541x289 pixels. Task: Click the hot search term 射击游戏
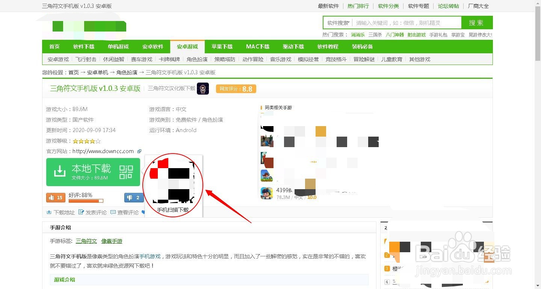pyautogui.click(x=417, y=35)
